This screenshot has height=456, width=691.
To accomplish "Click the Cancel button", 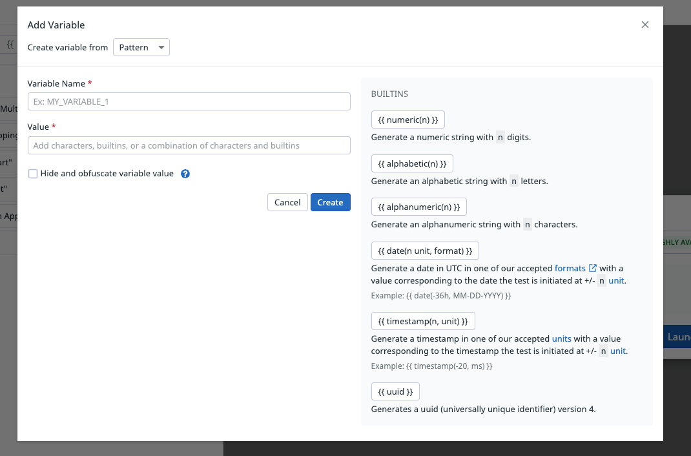I will (287, 202).
